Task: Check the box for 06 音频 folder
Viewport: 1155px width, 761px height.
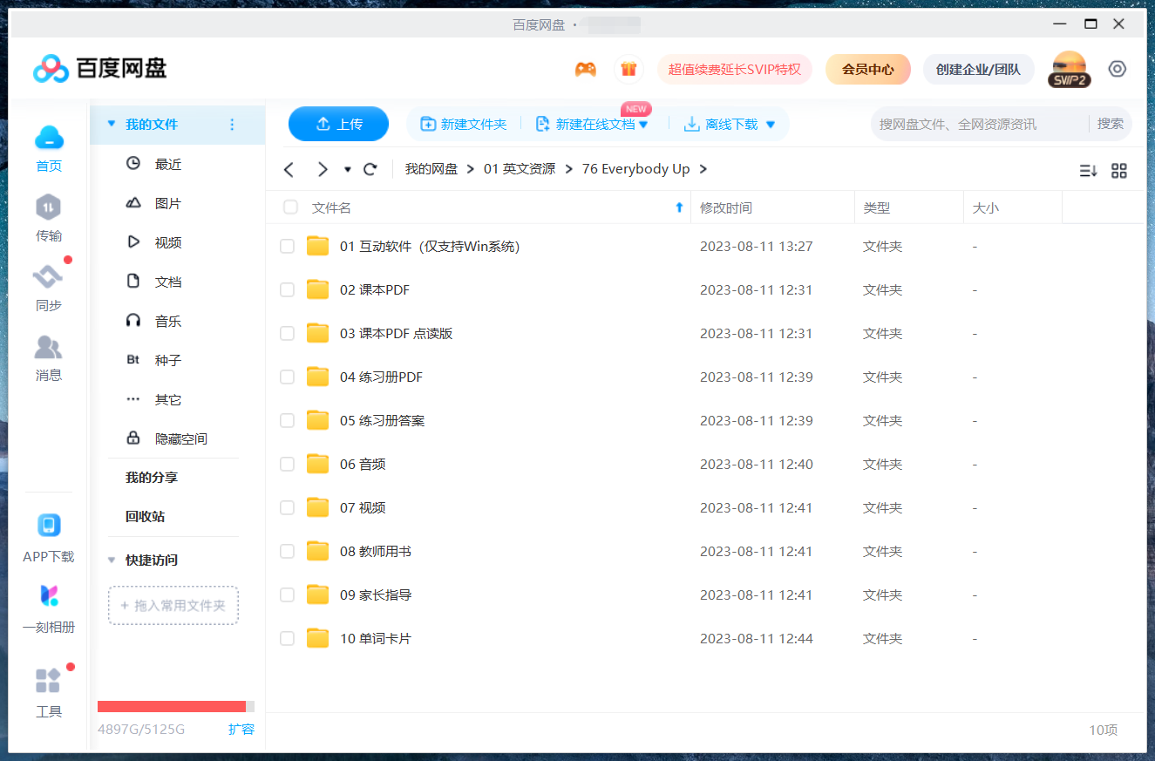Action: tap(287, 464)
